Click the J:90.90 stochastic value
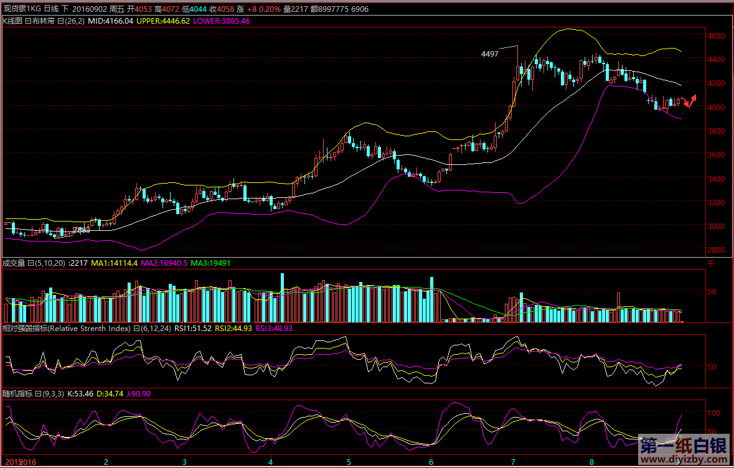 point(138,394)
